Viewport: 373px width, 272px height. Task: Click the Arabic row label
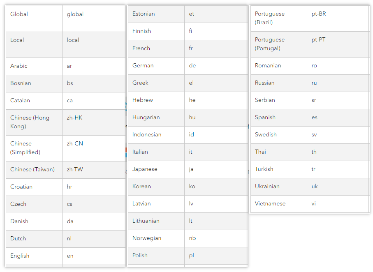19,66
